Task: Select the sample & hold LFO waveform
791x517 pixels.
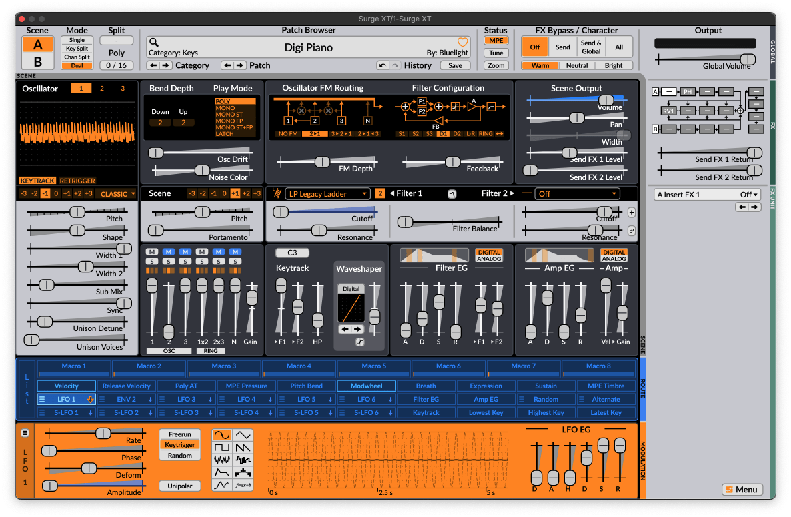Action: click(x=243, y=460)
